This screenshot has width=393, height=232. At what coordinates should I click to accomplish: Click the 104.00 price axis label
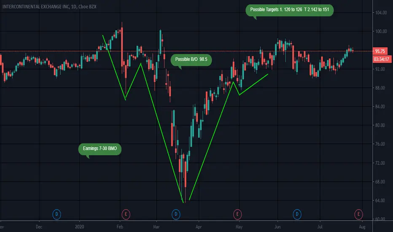click(381, 13)
